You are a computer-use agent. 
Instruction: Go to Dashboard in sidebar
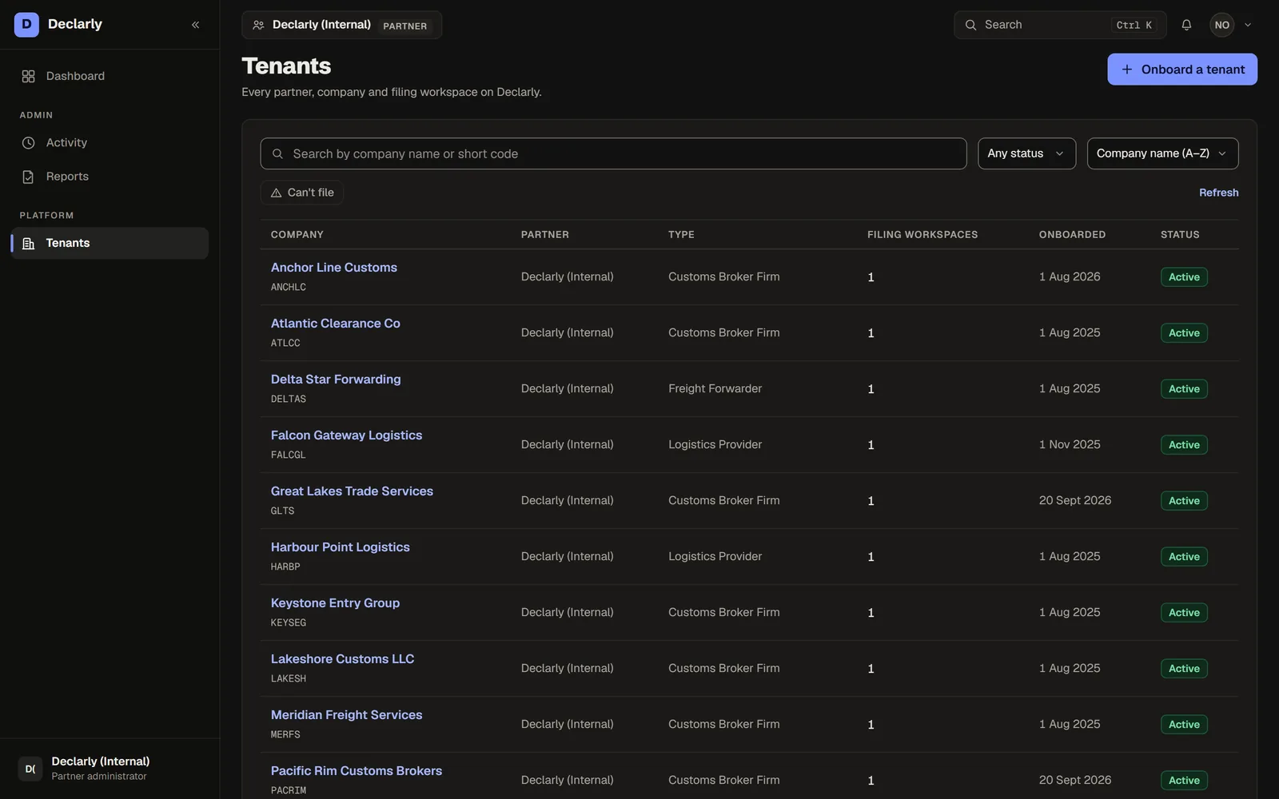click(x=110, y=76)
